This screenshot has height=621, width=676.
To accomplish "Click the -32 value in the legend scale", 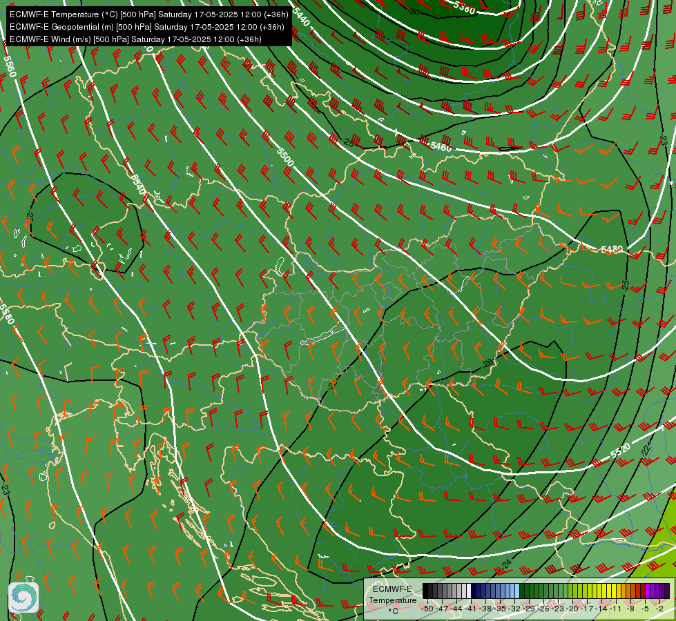I will [x=514, y=609].
